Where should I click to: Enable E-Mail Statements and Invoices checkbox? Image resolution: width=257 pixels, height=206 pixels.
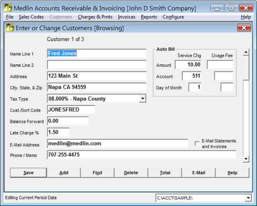pyautogui.click(x=197, y=144)
